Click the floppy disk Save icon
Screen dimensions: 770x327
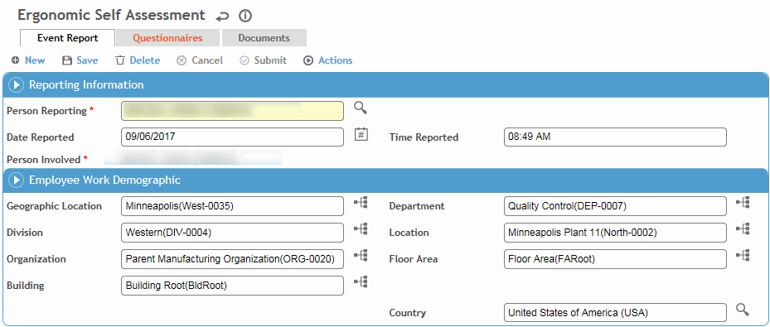[67, 60]
